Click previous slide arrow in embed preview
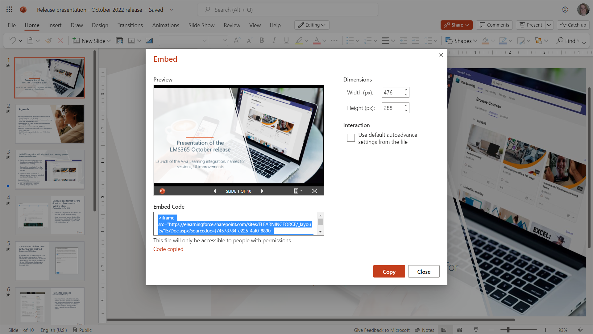The width and height of the screenshot is (593, 334). coord(215,191)
